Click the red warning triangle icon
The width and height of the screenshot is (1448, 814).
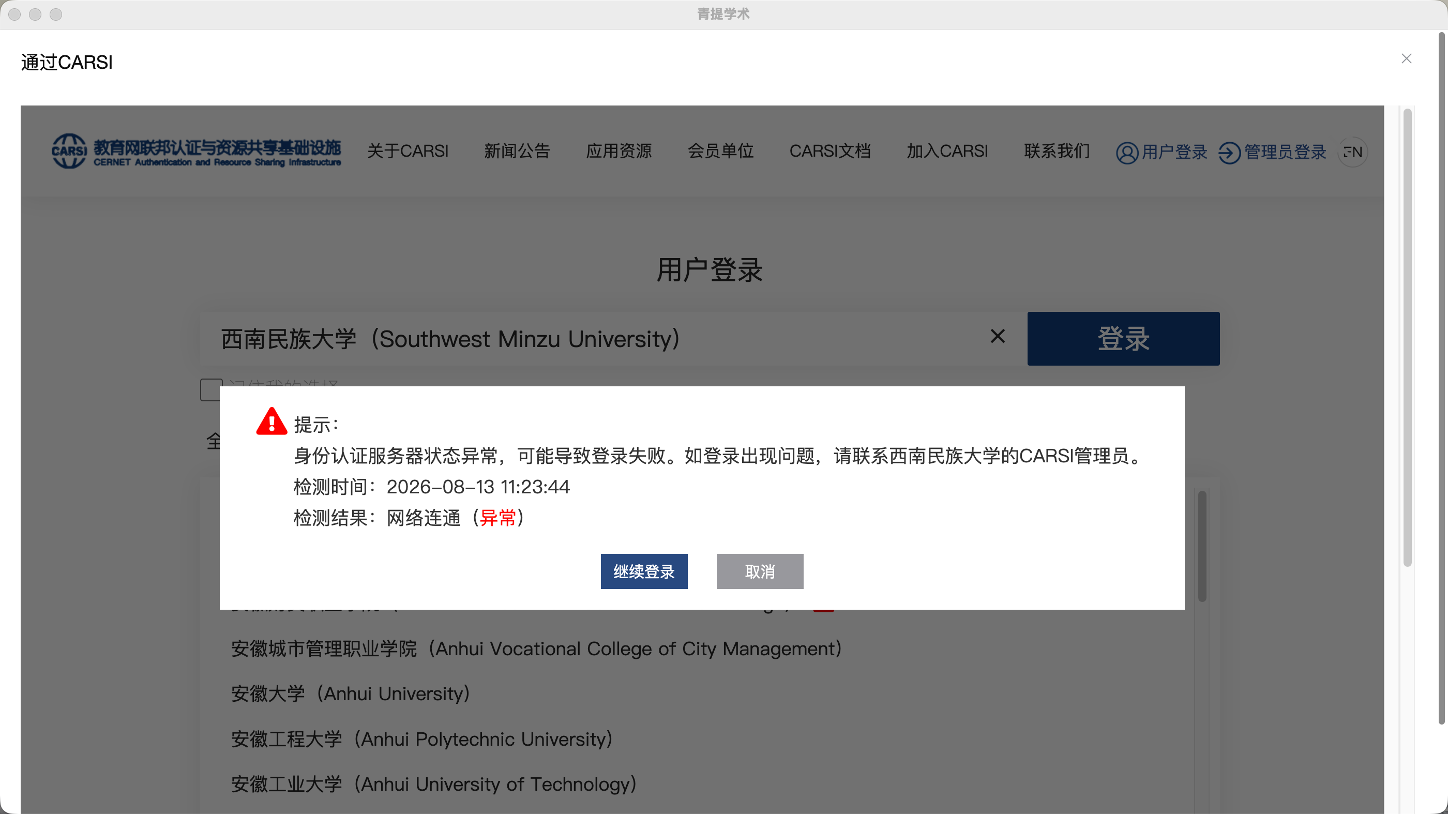[271, 421]
